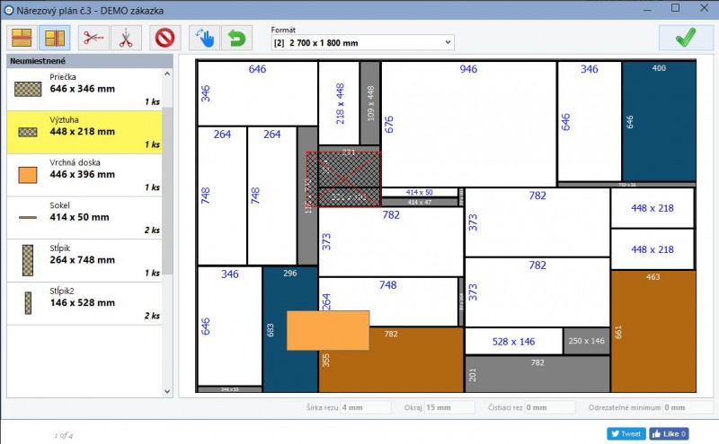This screenshot has height=444, width=719.
Task: Select the top-left 646 x 346 panel
Action: point(257,93)
